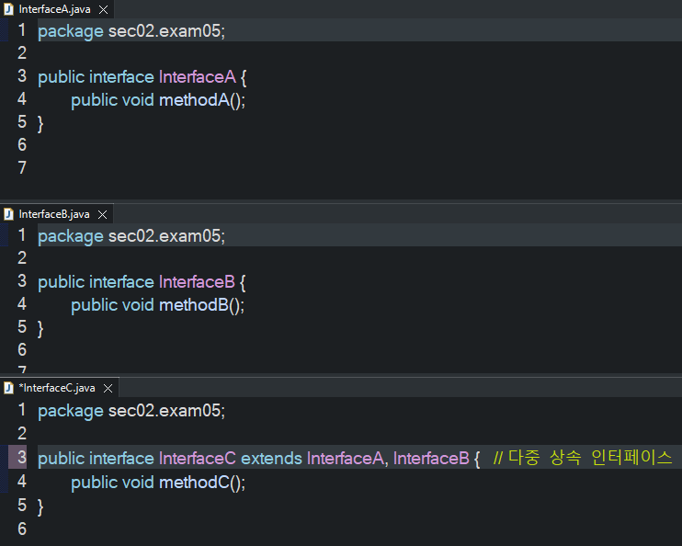Click the 'InterfaceA' name in InterfaceA.java declaration
Screen dimensions: 682x546
[x=198, y=77]
